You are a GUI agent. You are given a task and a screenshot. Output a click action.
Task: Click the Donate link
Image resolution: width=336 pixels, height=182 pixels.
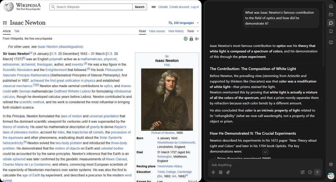coord(163,7)
